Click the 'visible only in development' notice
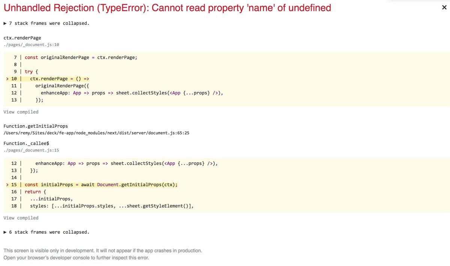The width and height of the screenshot is (450, 266). point(102,250)
